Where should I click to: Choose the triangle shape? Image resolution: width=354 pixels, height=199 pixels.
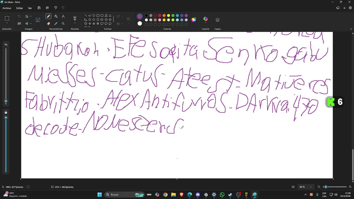click(x=110, y=15)
